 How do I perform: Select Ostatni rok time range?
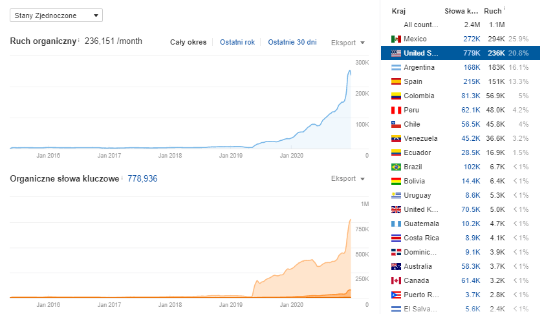(x=237, y=43)
